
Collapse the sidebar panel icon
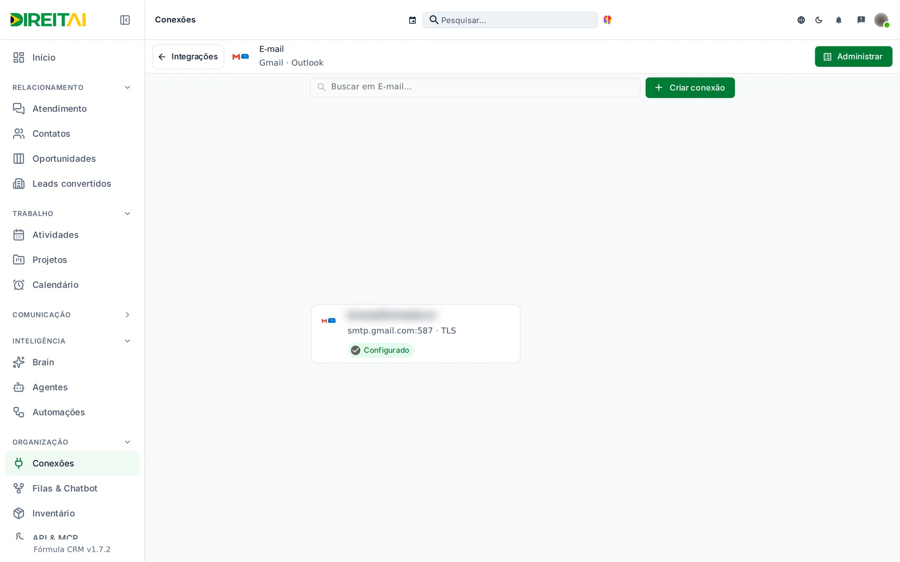(x=125, y=20)
